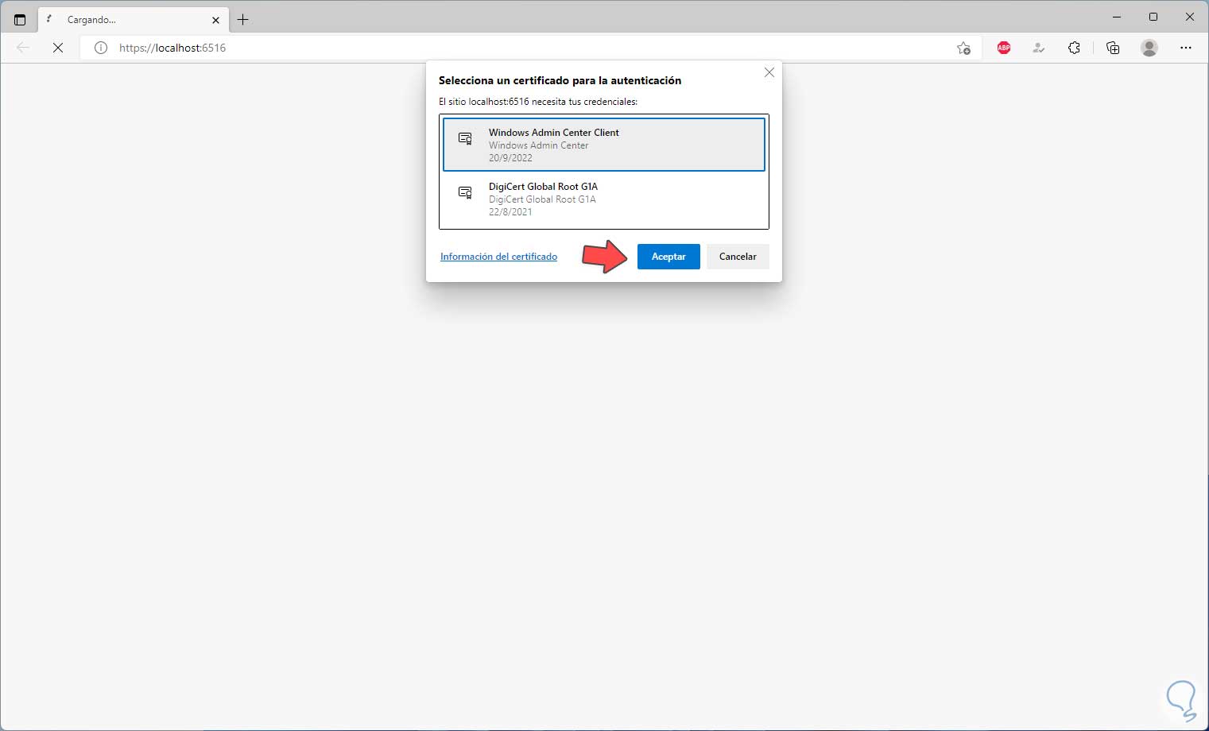Viewport: 1209px width, 731px height.
Task: Close the certificate selection dialog
Action: pos(769,72)
